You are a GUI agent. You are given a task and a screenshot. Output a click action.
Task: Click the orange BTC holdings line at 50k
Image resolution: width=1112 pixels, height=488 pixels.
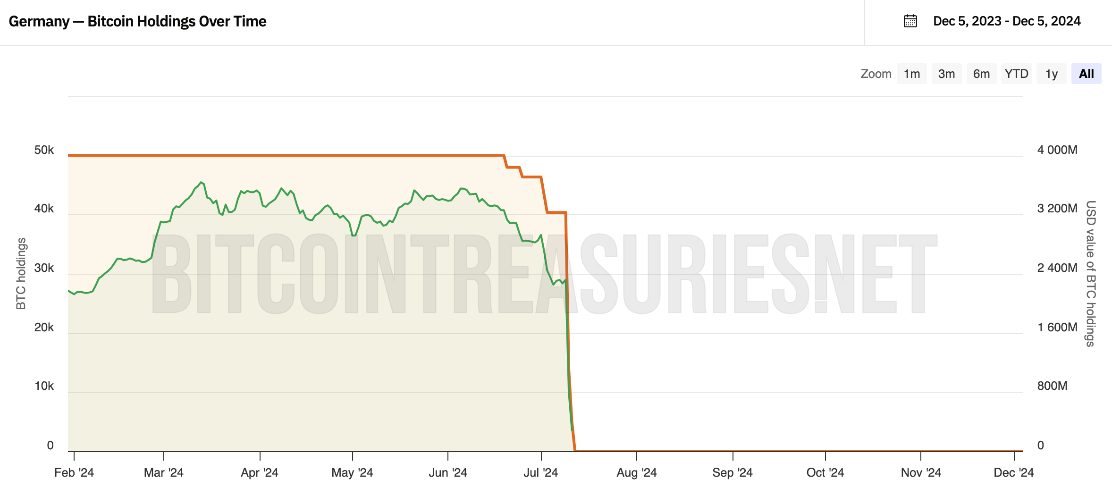tap(283, 155)
